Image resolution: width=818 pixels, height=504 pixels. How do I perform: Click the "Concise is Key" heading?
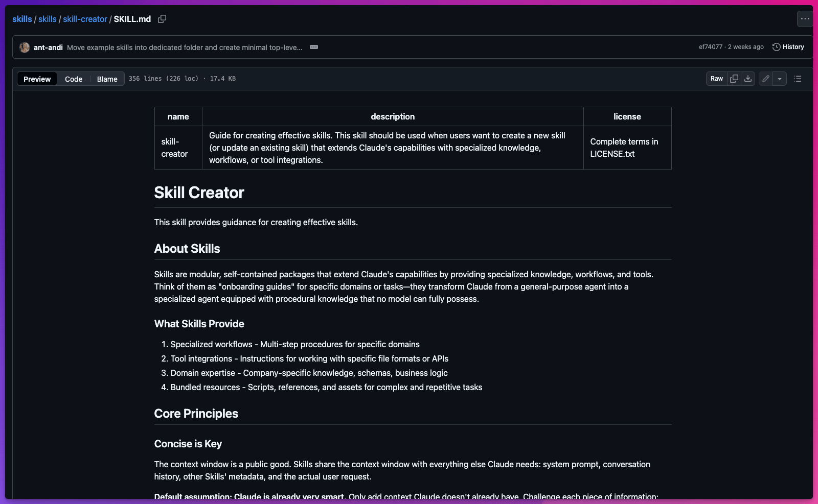(188, 444)
